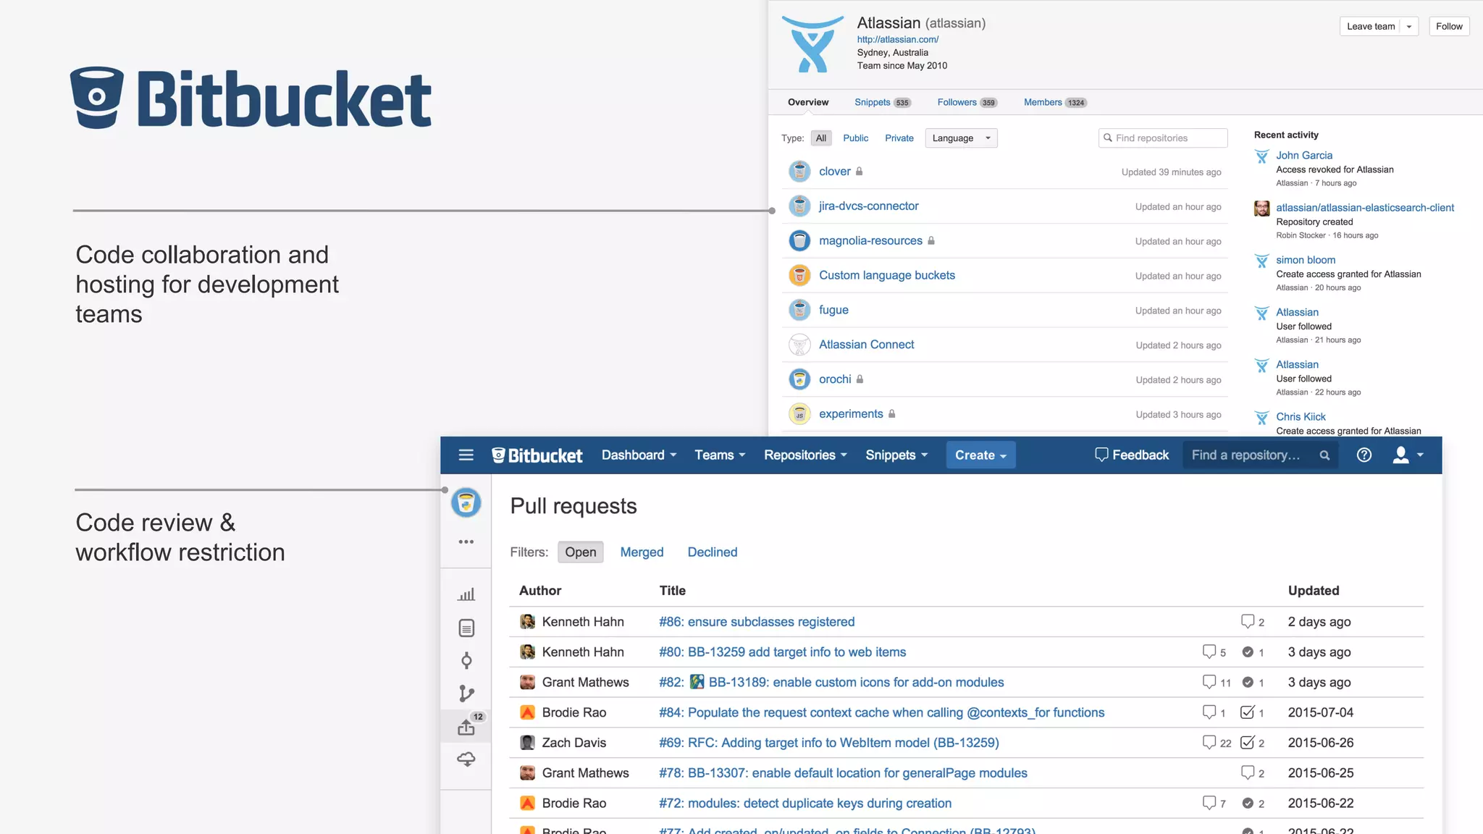Click the Atlassian Connect repository avatar
This screenshot has width=1483, height=834.
point(799,345)
